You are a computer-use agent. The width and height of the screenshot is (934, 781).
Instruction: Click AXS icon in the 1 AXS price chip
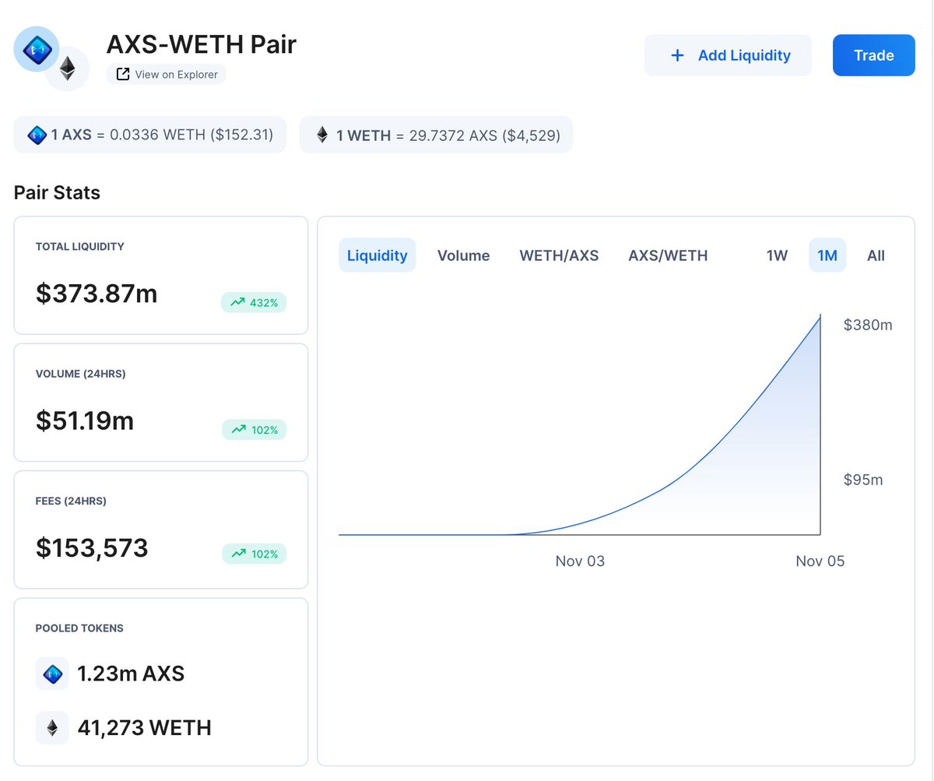[x=37, y=135]
